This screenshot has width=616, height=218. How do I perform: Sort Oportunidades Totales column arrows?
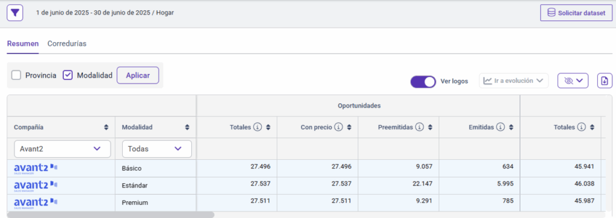pyautogui.click(x=268, y=127)
